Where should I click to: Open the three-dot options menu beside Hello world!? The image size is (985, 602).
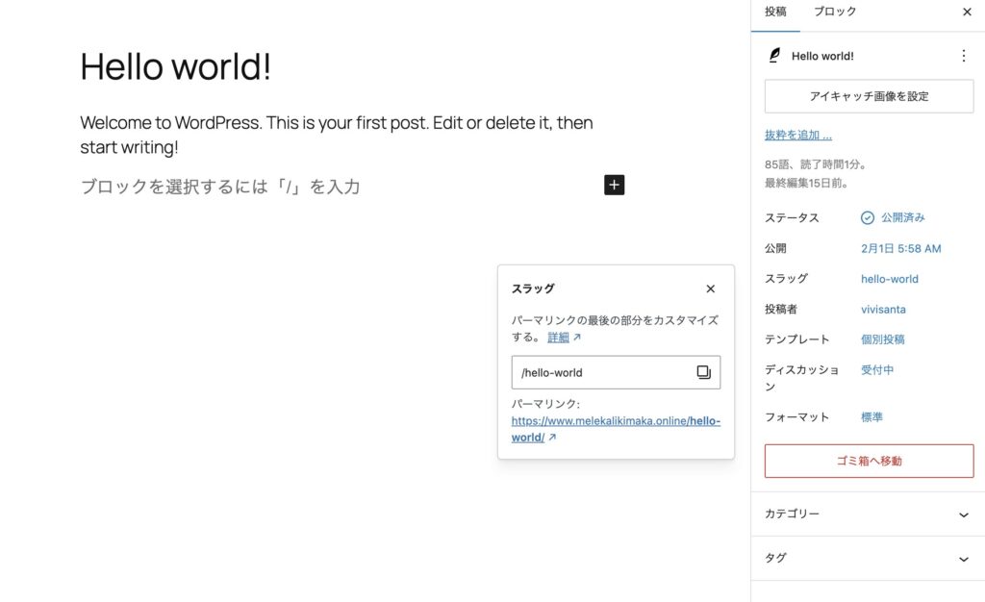[x=963, y=56]
